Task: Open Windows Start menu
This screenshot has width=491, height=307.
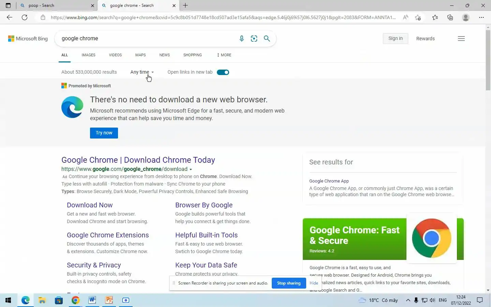Action: (x=8, y=300)
